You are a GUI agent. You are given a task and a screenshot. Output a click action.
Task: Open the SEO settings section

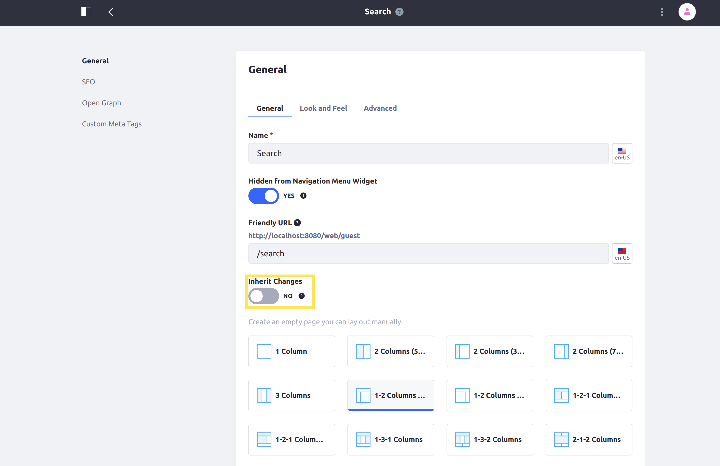click(88, 82)
